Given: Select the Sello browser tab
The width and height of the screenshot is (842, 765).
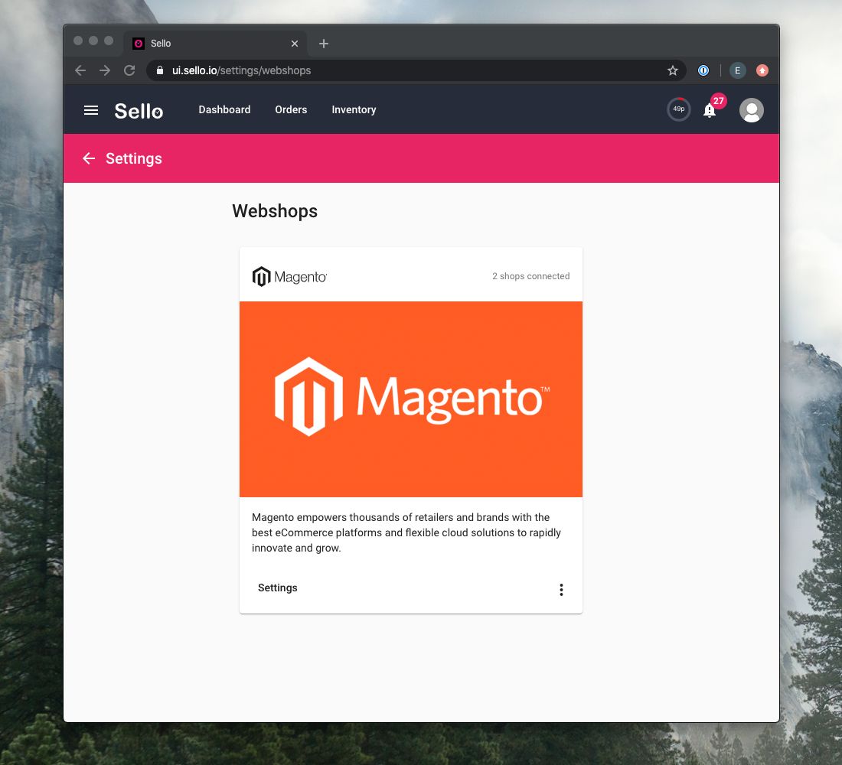Looking at the screenshot, I should (x=215, y=44).
